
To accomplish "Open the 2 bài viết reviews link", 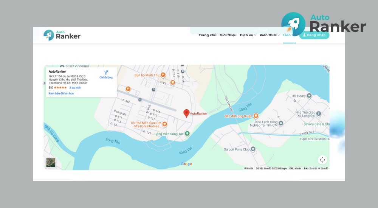I will [x=75, y=88].
